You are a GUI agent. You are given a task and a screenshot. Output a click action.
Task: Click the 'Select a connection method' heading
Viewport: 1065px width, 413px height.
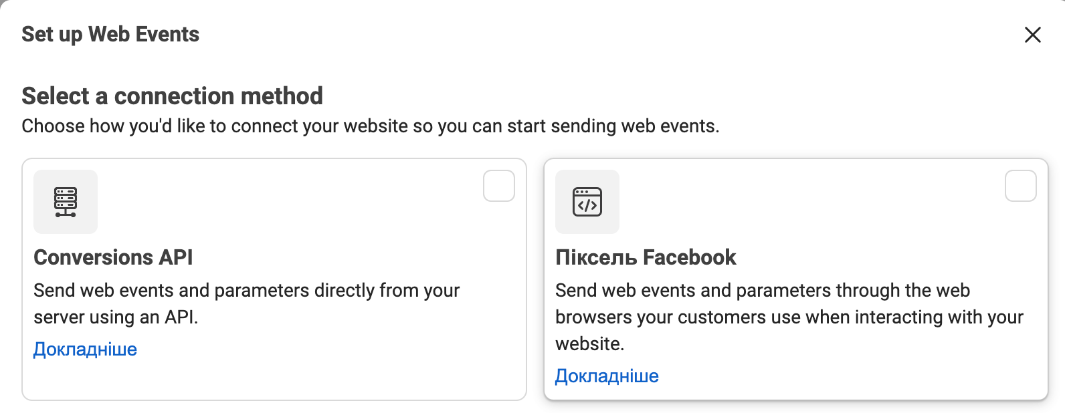point(172,96)
